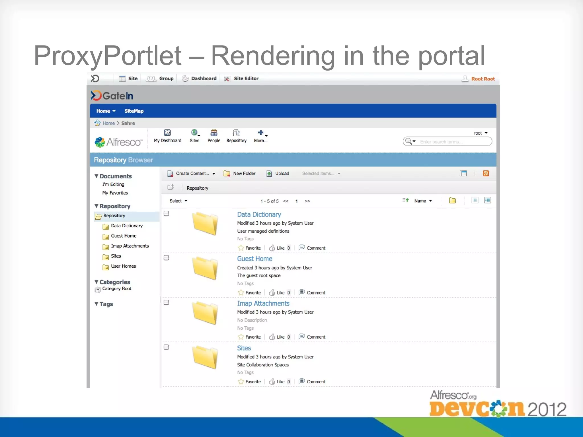
Task: Toggle sort ascending order icon
Action: [x=405, y=200]
